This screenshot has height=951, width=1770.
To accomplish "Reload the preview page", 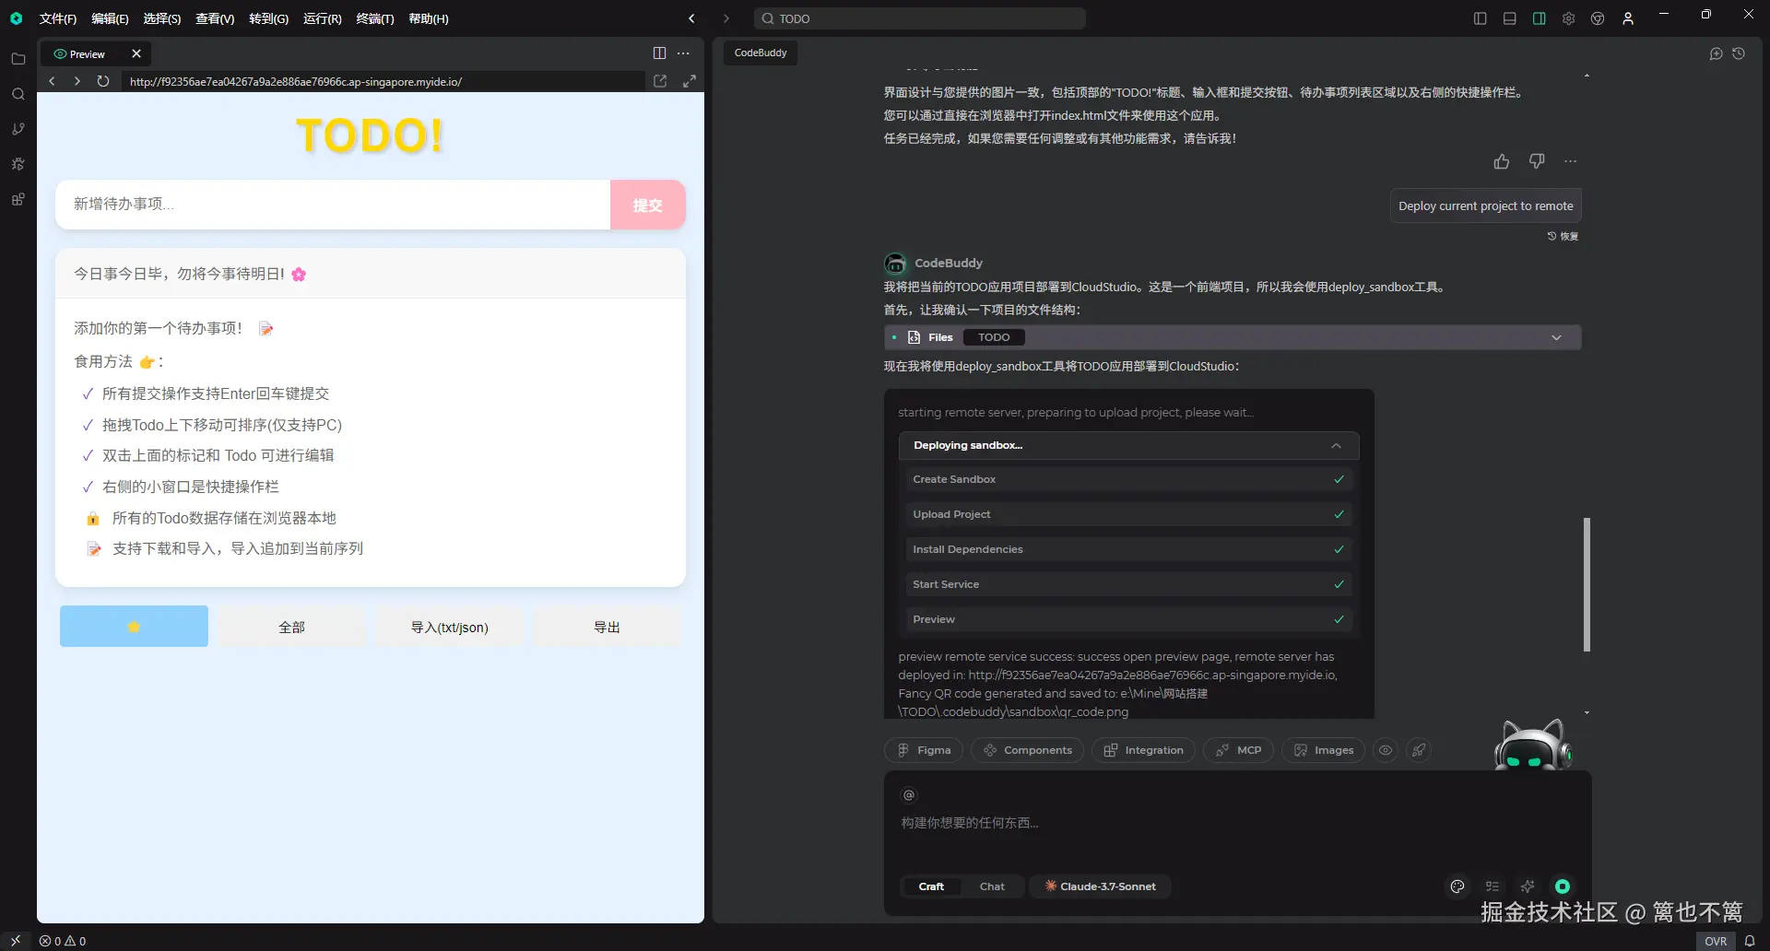I will (103, 81).
